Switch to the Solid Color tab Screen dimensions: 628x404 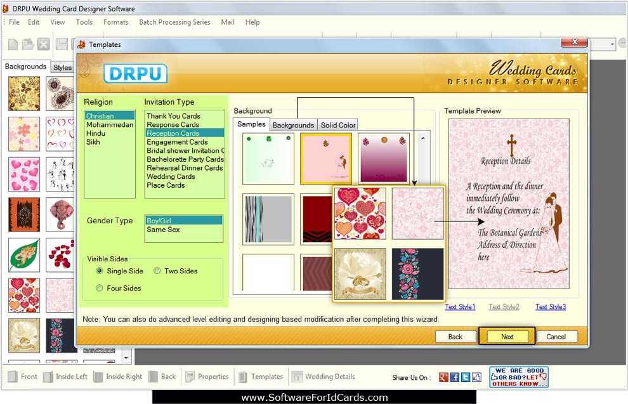point(338,125)
